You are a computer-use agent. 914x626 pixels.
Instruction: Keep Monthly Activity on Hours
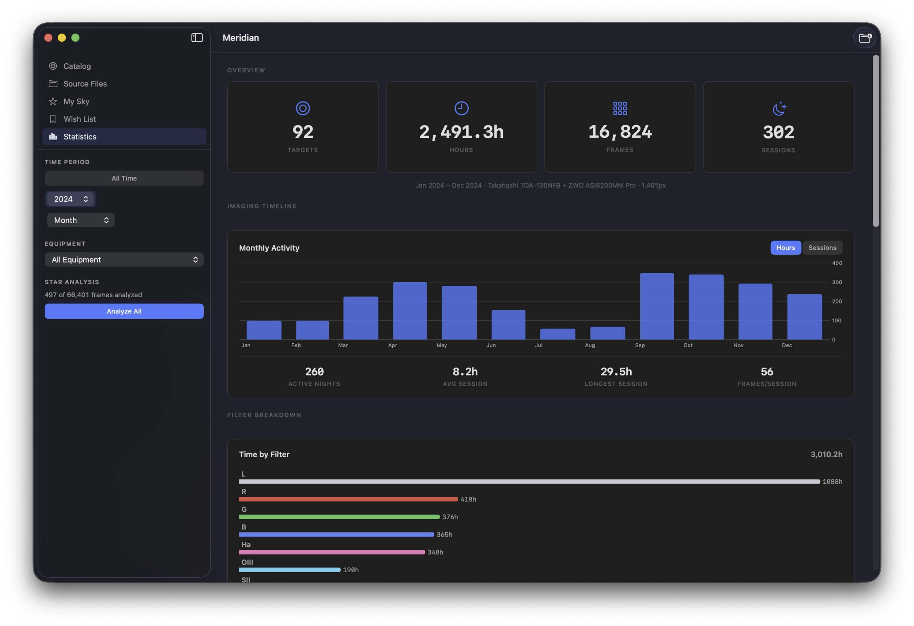(x=785, y=248)
